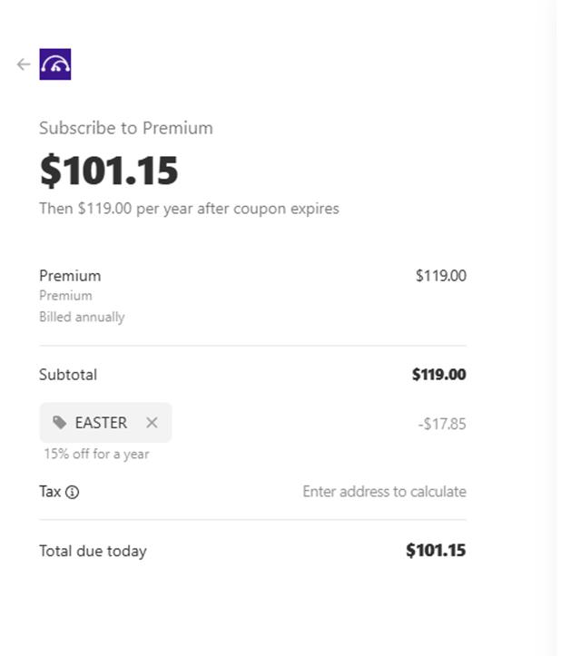
Task: Click the Billed annually text
Action: tap(82, 318)
